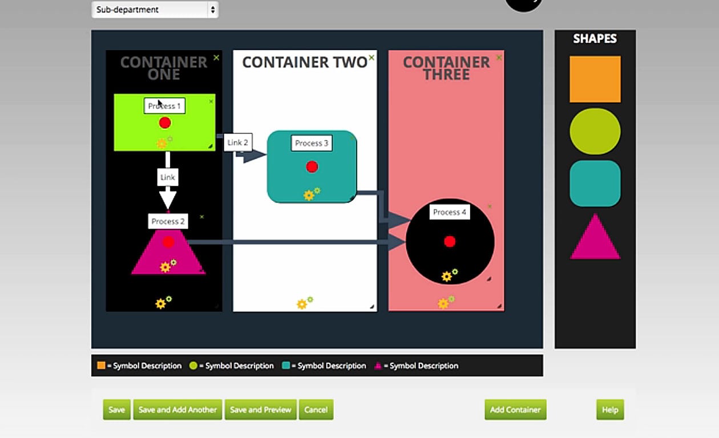
Task: Open Container Two gear settings at bottom
Action: pyautogui.click(x=305, y=303)
